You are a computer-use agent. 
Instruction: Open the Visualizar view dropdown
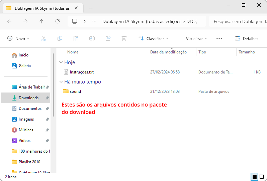point(192,39)
